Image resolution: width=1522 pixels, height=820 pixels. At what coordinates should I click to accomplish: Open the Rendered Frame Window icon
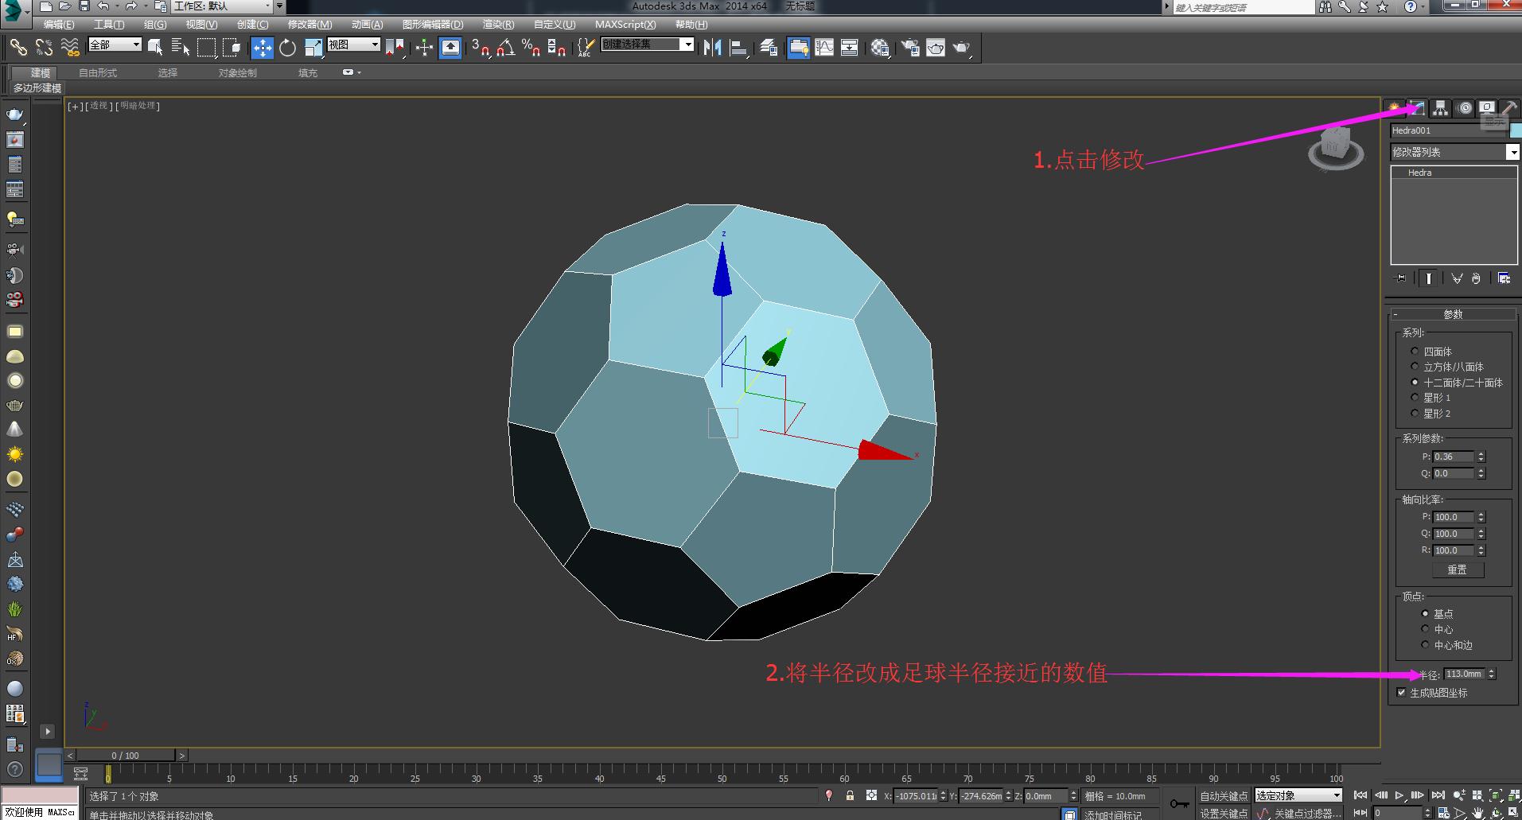click(x=936, y=48)
